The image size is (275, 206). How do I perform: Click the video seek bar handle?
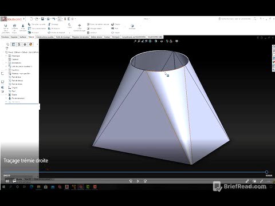pos(266,172)
